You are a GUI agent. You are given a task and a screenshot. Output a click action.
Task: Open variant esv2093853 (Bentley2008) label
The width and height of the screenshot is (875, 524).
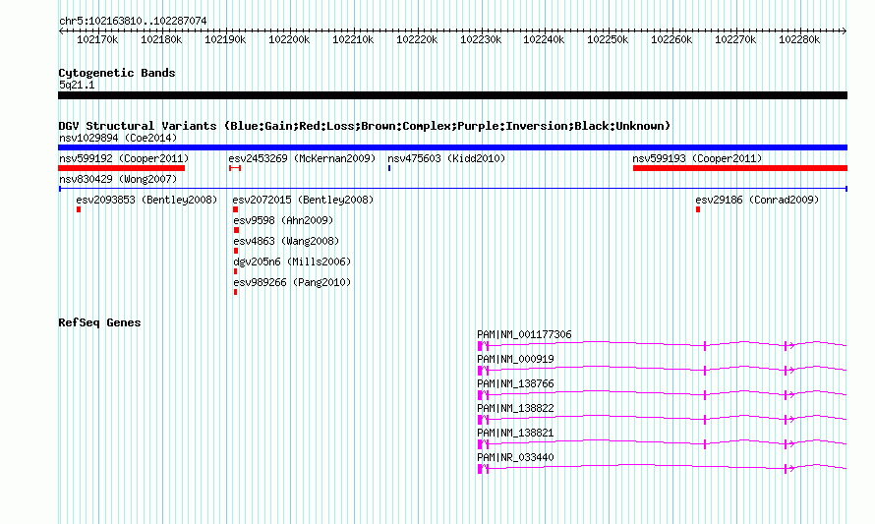[146, 200]
